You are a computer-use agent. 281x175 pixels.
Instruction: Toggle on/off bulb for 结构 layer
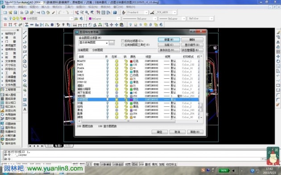tap(107, 106)
